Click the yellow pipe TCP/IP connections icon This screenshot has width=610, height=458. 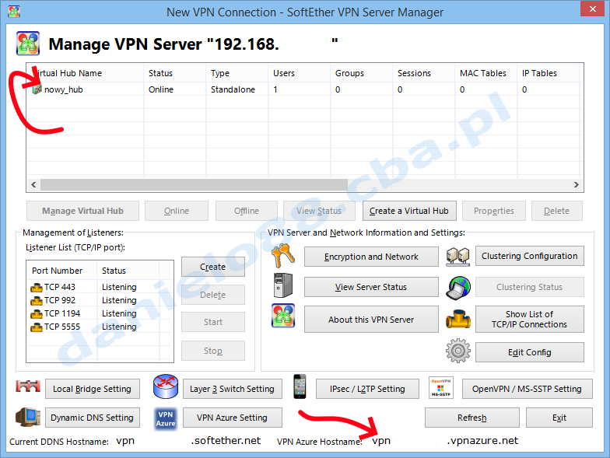457,319
